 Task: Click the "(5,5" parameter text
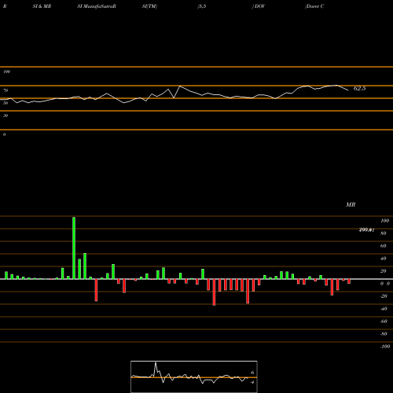[202, 6]
